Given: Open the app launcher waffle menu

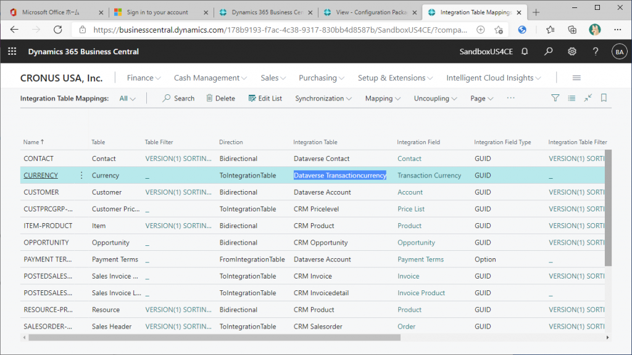Looking at the screenshot, I should click(x=12, y=52).
